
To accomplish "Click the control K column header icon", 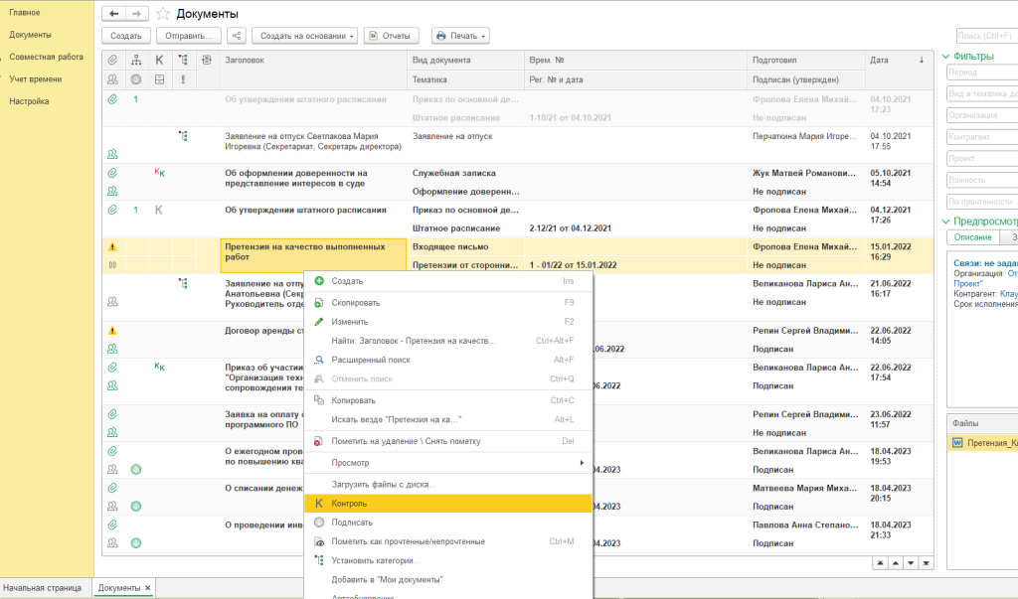I will point(159,61).
